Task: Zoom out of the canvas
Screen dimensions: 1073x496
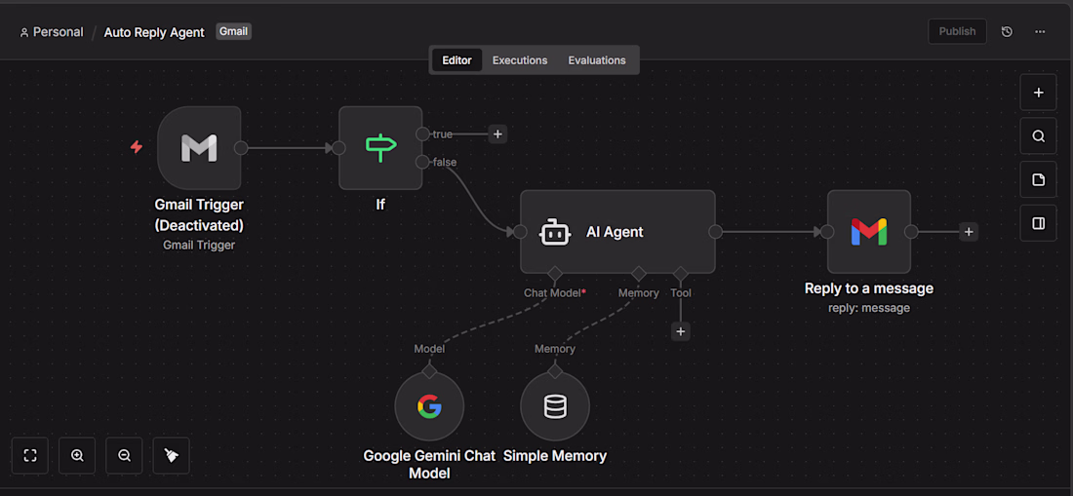Action: pyautogui.click(x=124, y=456)
